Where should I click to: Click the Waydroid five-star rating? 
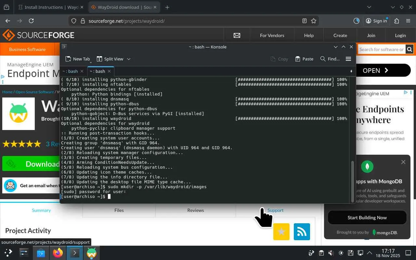point(22,144)
